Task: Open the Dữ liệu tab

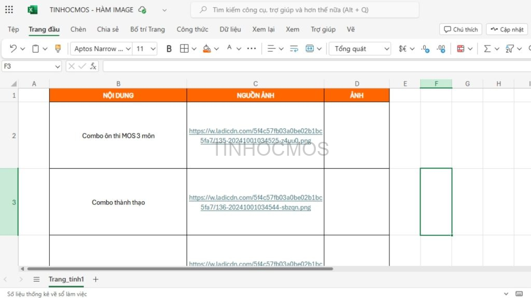Action: pos(230,29)
